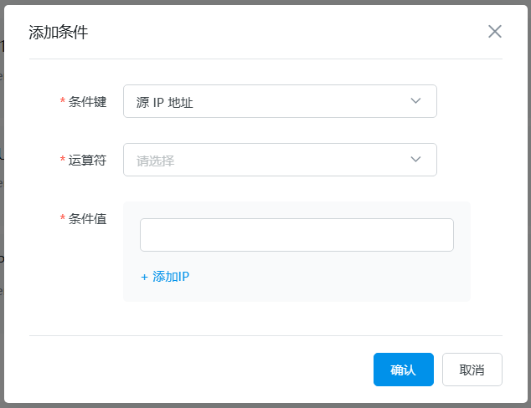Click the red asterisk beside 运算符
The image size is (531, 408).
click(63, 161)
